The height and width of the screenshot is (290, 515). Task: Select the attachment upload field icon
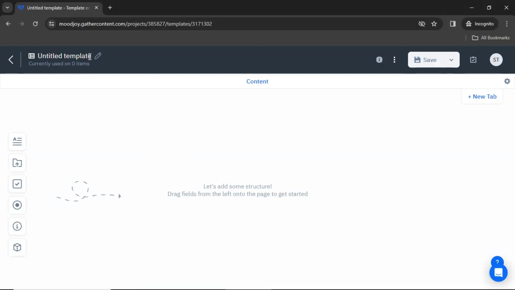pos(17,163)
